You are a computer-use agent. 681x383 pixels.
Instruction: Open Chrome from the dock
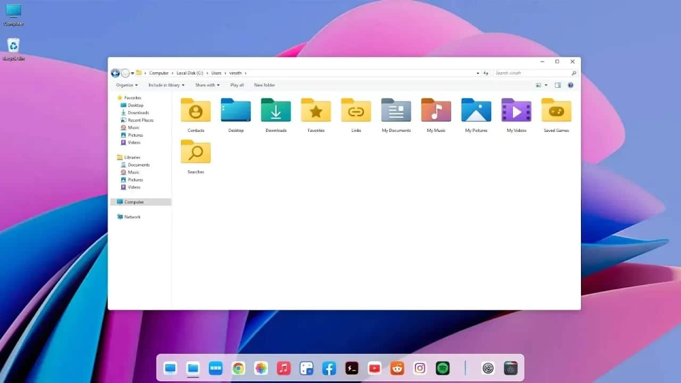[x=238, y=368]
